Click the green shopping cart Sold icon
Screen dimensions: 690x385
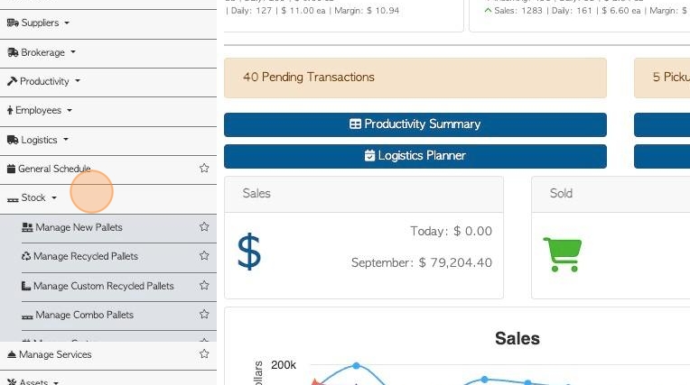[563, 254]
